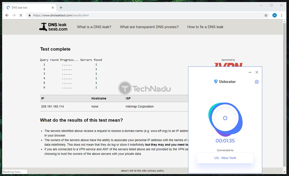Viewport: 289px width, 176px height.
Task: Click the Unlocator logo
Action: tap(225, 81)
